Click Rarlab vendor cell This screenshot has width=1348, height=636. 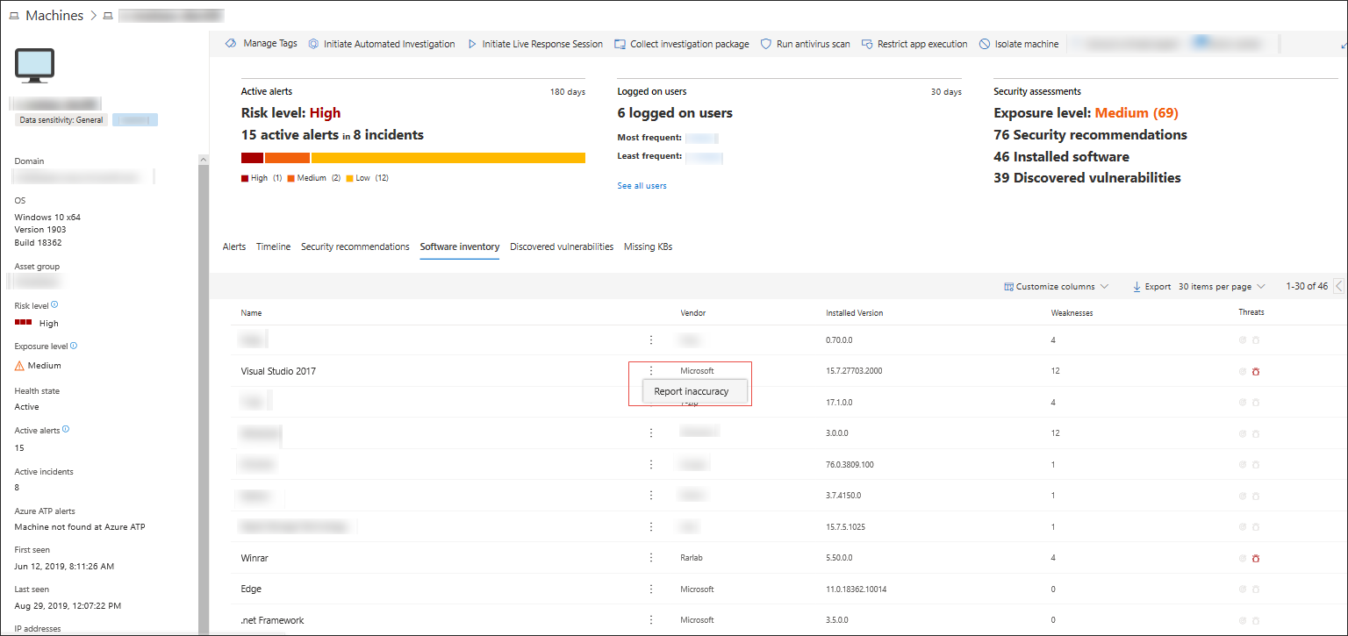[692, 558]
